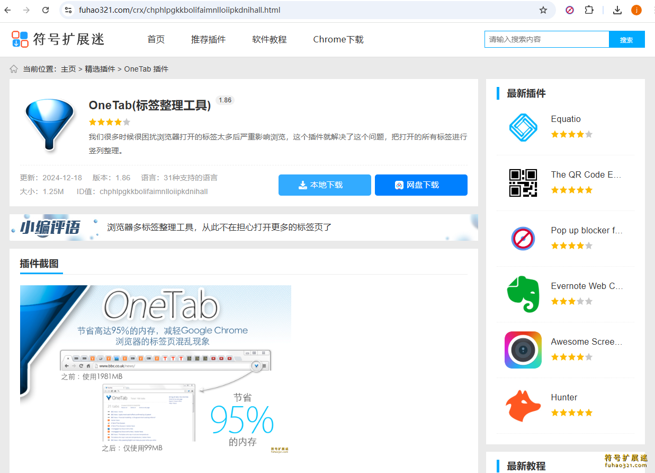Open the Equatio plugin icon
The height and width of the screenshot is (473, 655).
coord(523,127)
